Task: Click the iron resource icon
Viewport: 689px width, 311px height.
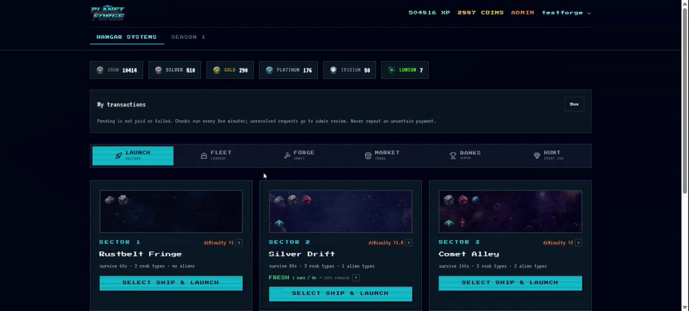Action: [x=100, y=70]
